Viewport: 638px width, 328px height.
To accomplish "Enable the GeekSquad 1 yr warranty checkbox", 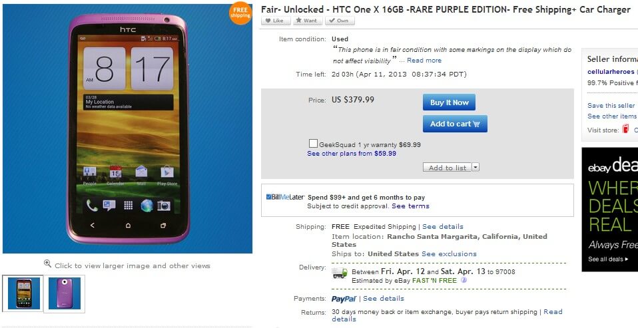I will (x=313, y=144).
